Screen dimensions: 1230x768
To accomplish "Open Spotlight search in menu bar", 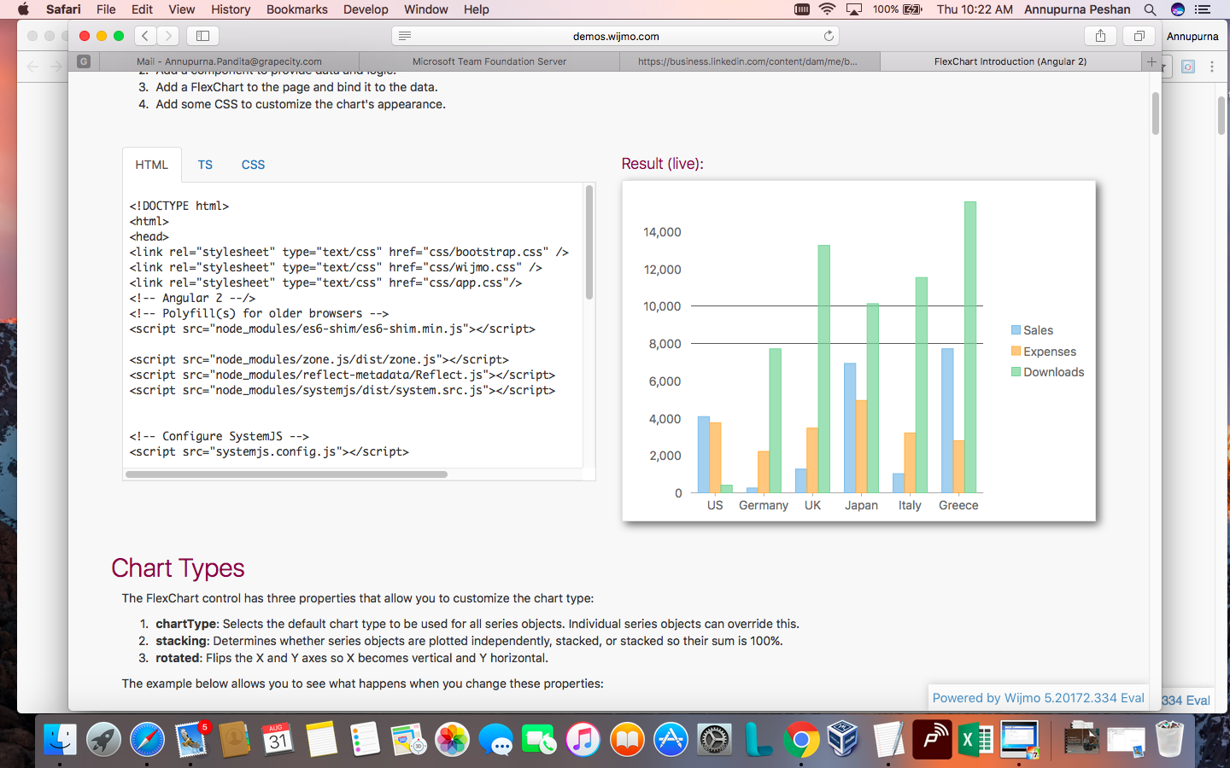I will click(1150, 9).
